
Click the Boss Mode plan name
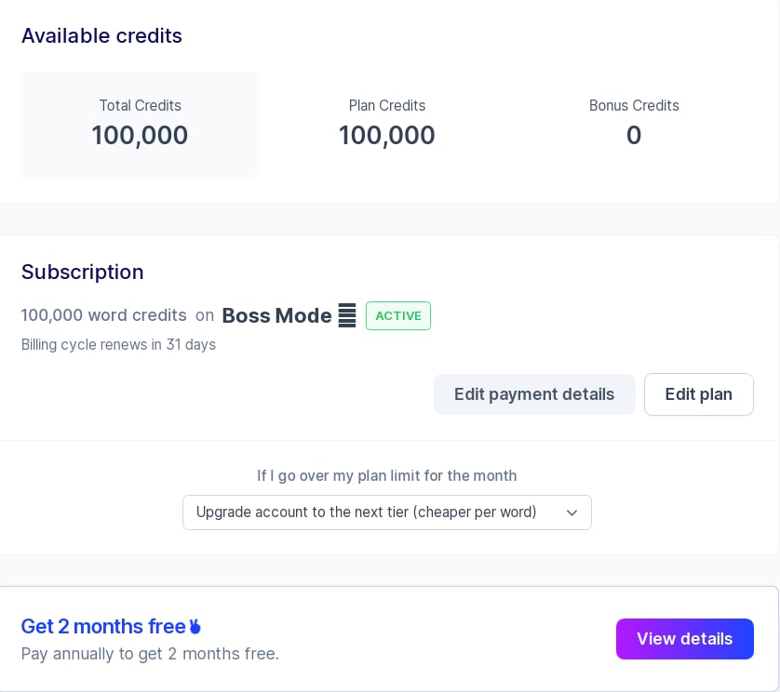pyautogui.click(x=276, y=315)
